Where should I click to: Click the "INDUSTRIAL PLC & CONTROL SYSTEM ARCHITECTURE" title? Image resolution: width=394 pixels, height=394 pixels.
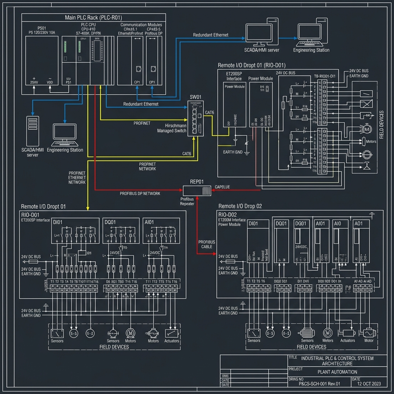click(337, 361)
